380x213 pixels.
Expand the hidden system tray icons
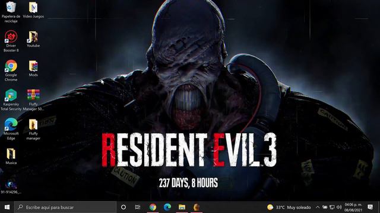coord(318,207)
